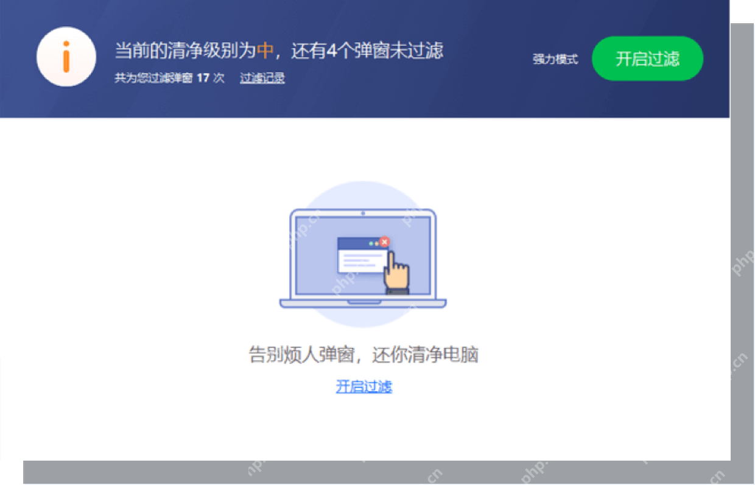Image resolution: width=755 pixels, height=485 pixels.
Task: Click the slogan 告别烦人弹窗，还你清净电脑
Action: tap(364, 355)
